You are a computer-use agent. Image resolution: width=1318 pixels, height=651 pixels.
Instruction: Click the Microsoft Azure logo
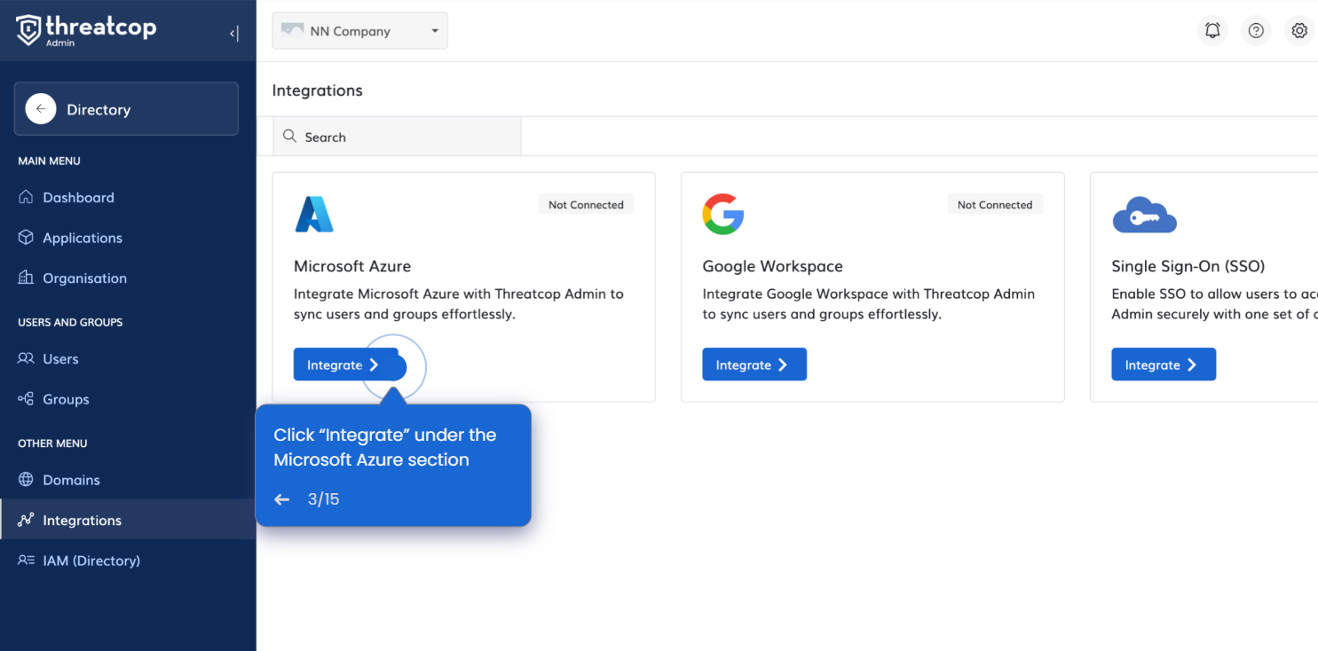(314, 215)
